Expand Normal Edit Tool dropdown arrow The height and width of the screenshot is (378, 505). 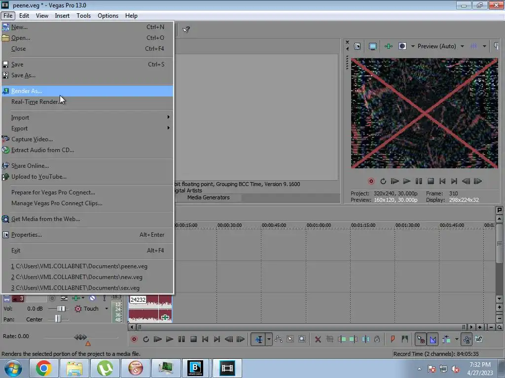[x=269, y=339]
